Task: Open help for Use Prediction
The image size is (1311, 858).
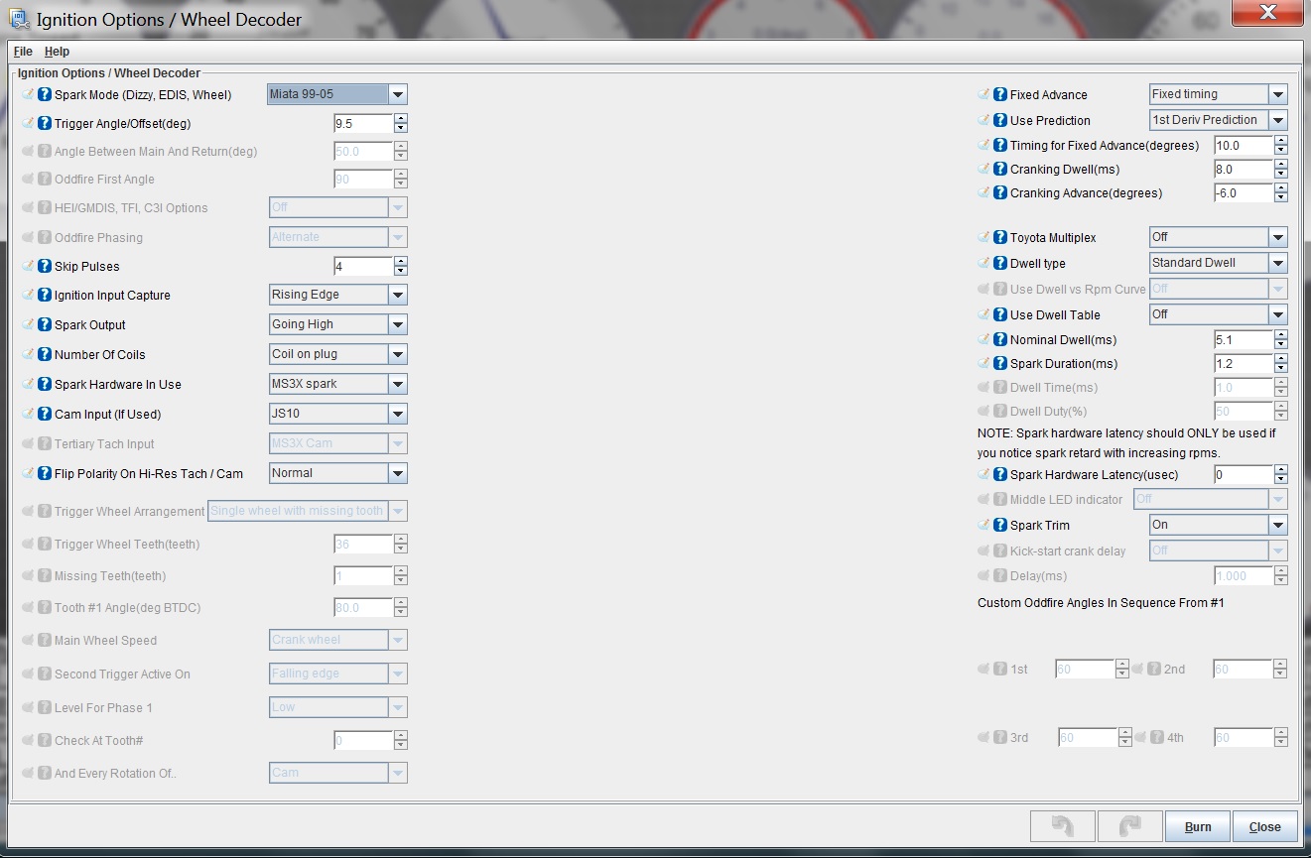Action: [x=1000, y=121]
